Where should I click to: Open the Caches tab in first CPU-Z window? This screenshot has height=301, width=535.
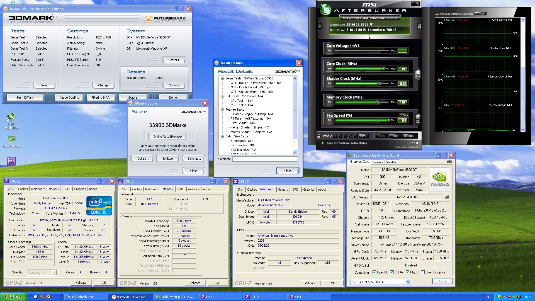(x=23, y=189)
